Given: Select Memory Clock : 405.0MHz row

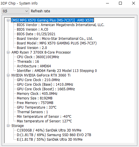Looking at the screenshot, I should 37,94.
